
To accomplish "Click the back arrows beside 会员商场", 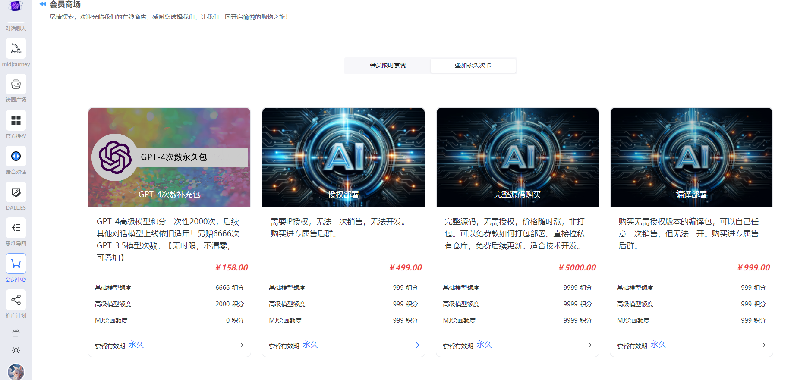I will pyautogui.click(x=43, y=4).
